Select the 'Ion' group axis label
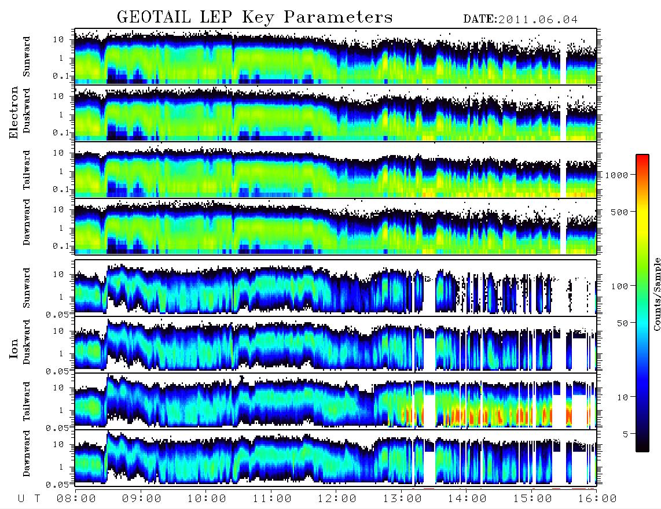 click(14, 349)
